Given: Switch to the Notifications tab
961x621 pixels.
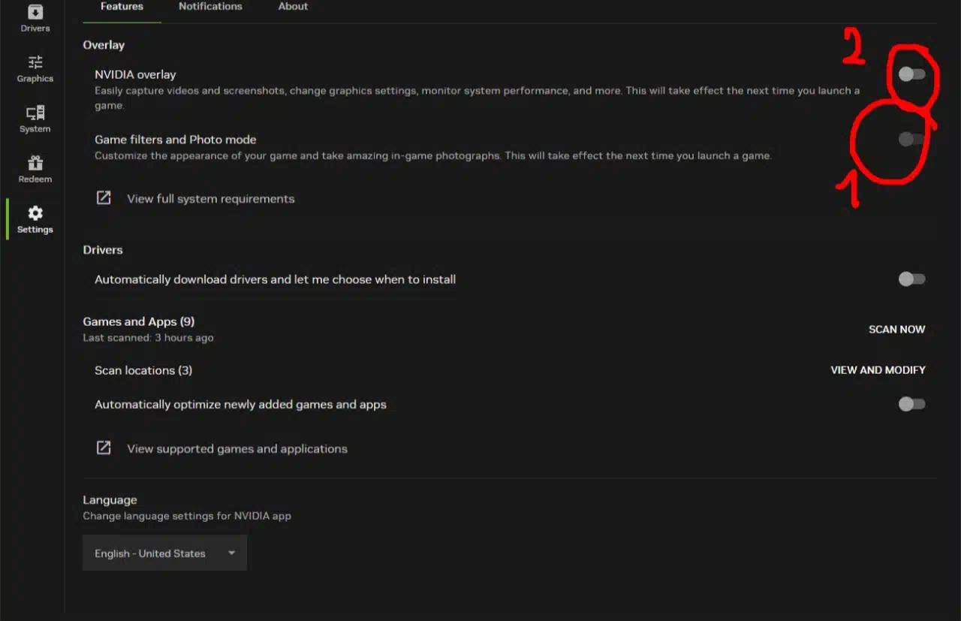Looking at the screenshot, I should click(210, 6).
